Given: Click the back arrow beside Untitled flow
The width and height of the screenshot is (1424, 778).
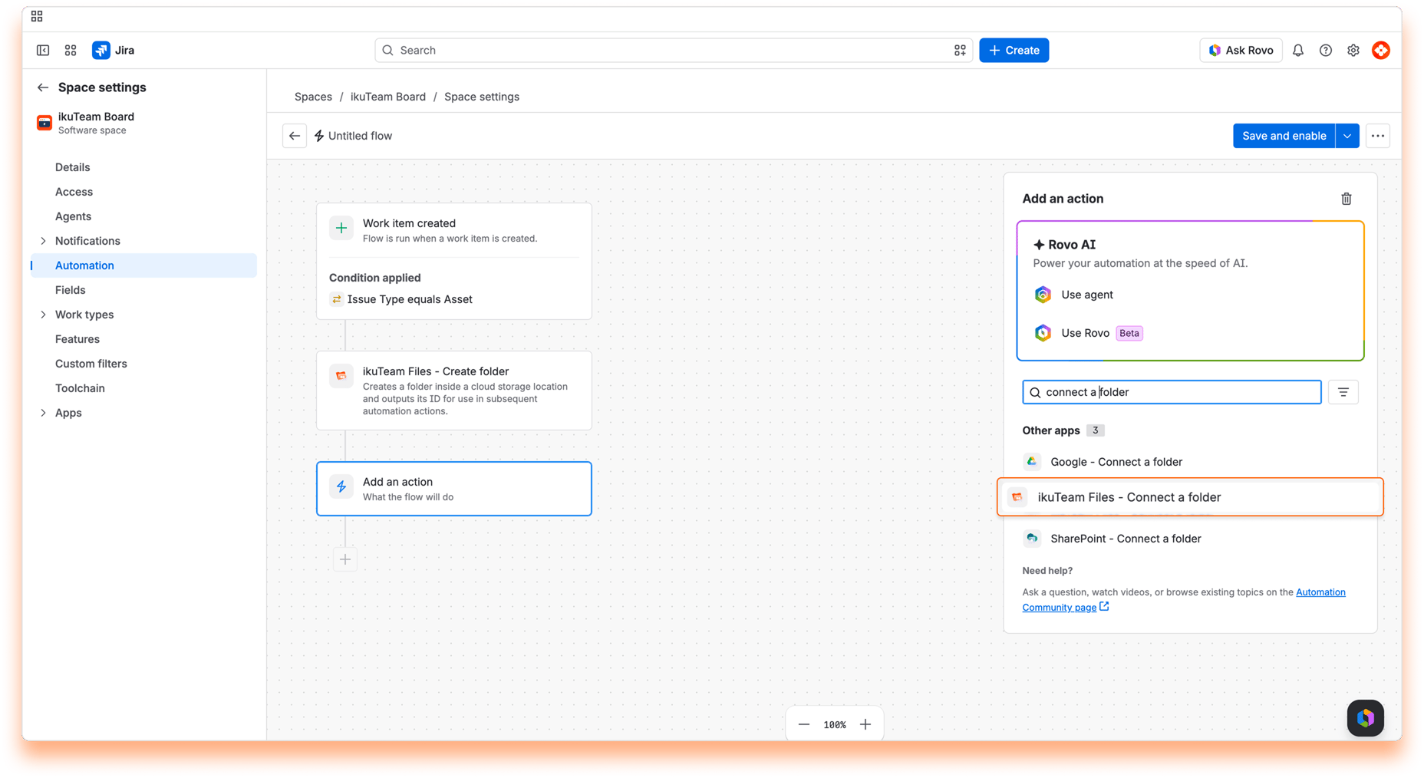Looking at the screenshot, I should click(295, 136).
